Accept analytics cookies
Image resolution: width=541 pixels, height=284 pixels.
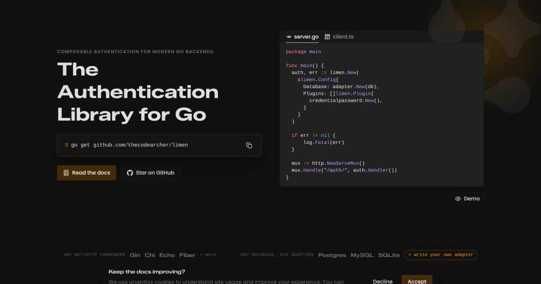417,280
